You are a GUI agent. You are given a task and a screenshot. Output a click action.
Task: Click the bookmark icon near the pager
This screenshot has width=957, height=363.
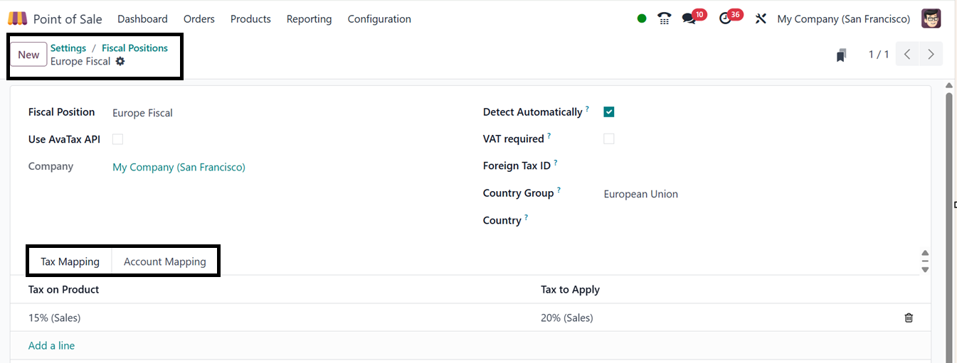(x=841, y=55)
